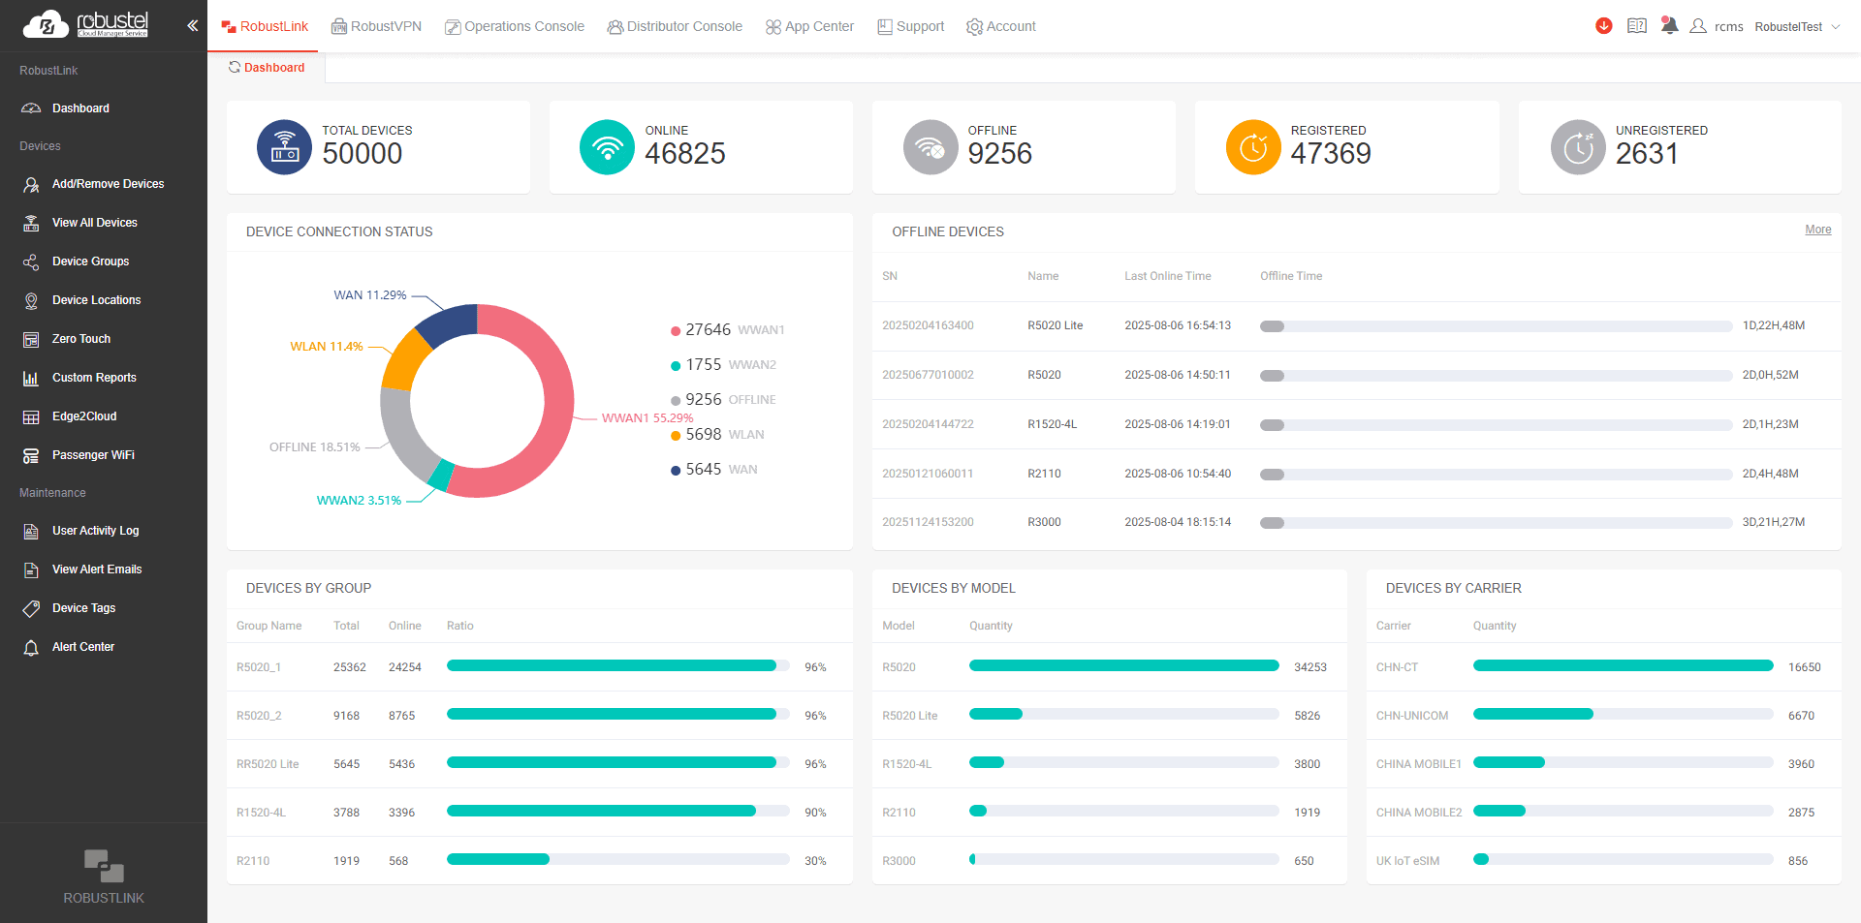This screenshot has width=1861, height=923.
Task: Click the Online Wi-Fi status icon
Action: click(x=607, y=147)
